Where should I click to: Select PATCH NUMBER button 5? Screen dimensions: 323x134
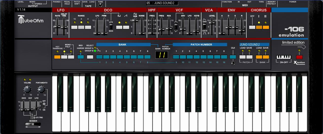203,57
